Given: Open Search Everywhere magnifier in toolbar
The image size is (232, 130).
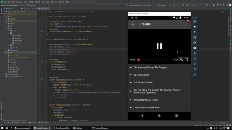Looking at the screenshot, I should pyautogui.click(x=227, y=5).
